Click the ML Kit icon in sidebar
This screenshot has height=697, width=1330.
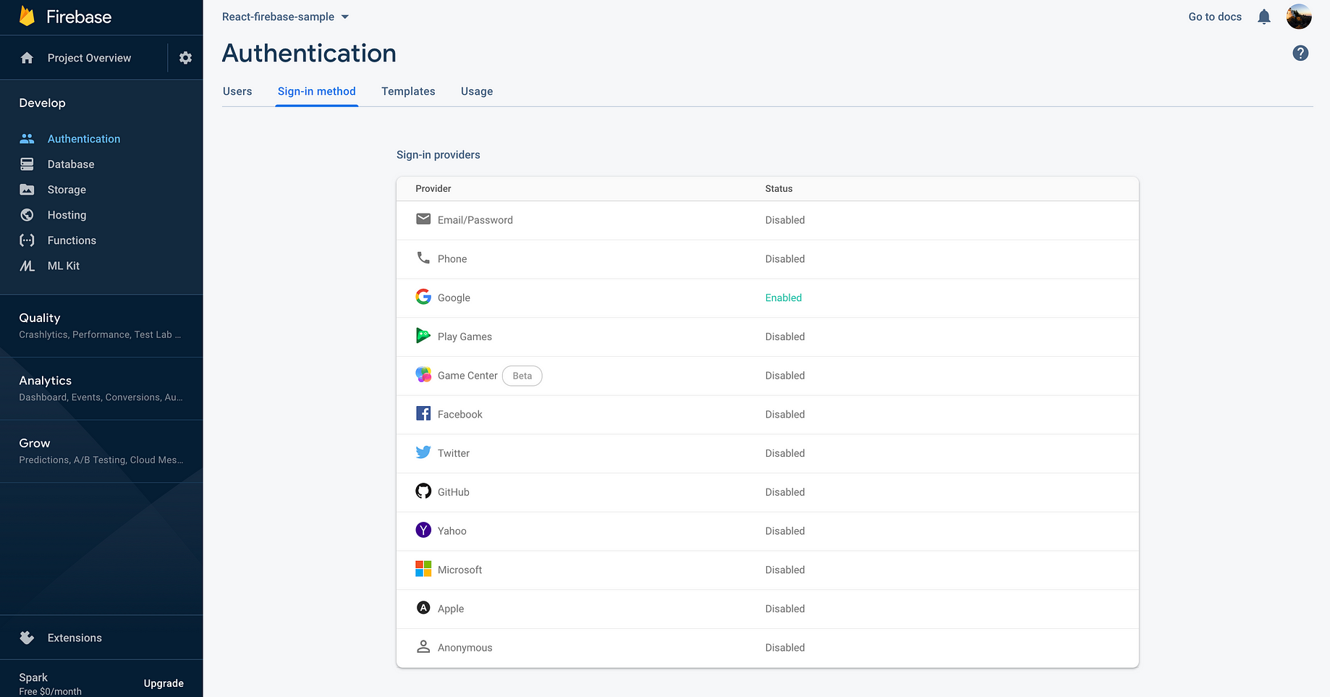pyautogui.click(x=27, y=266)
